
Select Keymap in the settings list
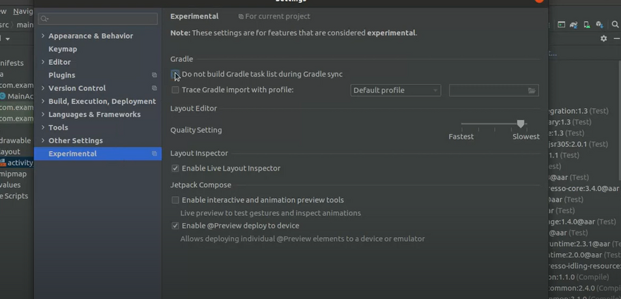click(63, 49)
